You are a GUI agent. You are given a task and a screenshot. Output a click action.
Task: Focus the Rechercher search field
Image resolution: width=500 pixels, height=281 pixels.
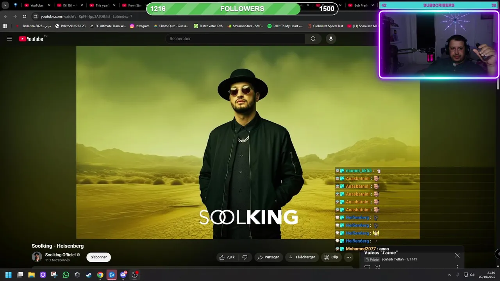(x=236, y=39)
